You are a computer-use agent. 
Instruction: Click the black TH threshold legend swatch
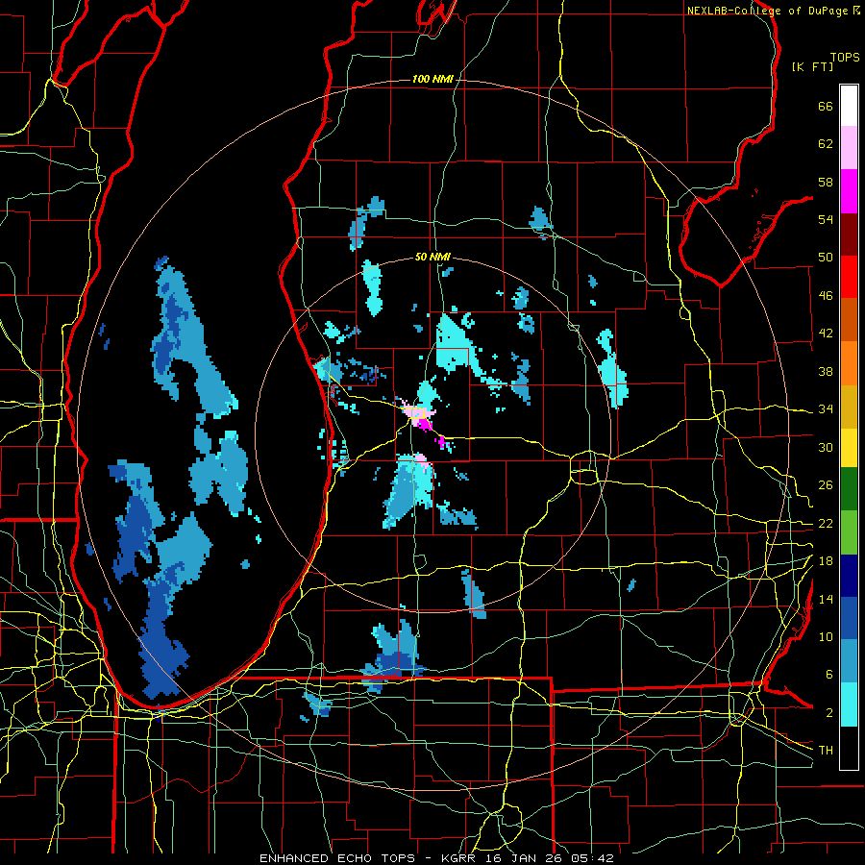coord(849,748)
